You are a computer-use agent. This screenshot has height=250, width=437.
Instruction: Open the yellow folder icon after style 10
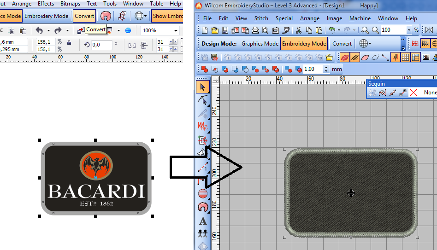[329, 58]
